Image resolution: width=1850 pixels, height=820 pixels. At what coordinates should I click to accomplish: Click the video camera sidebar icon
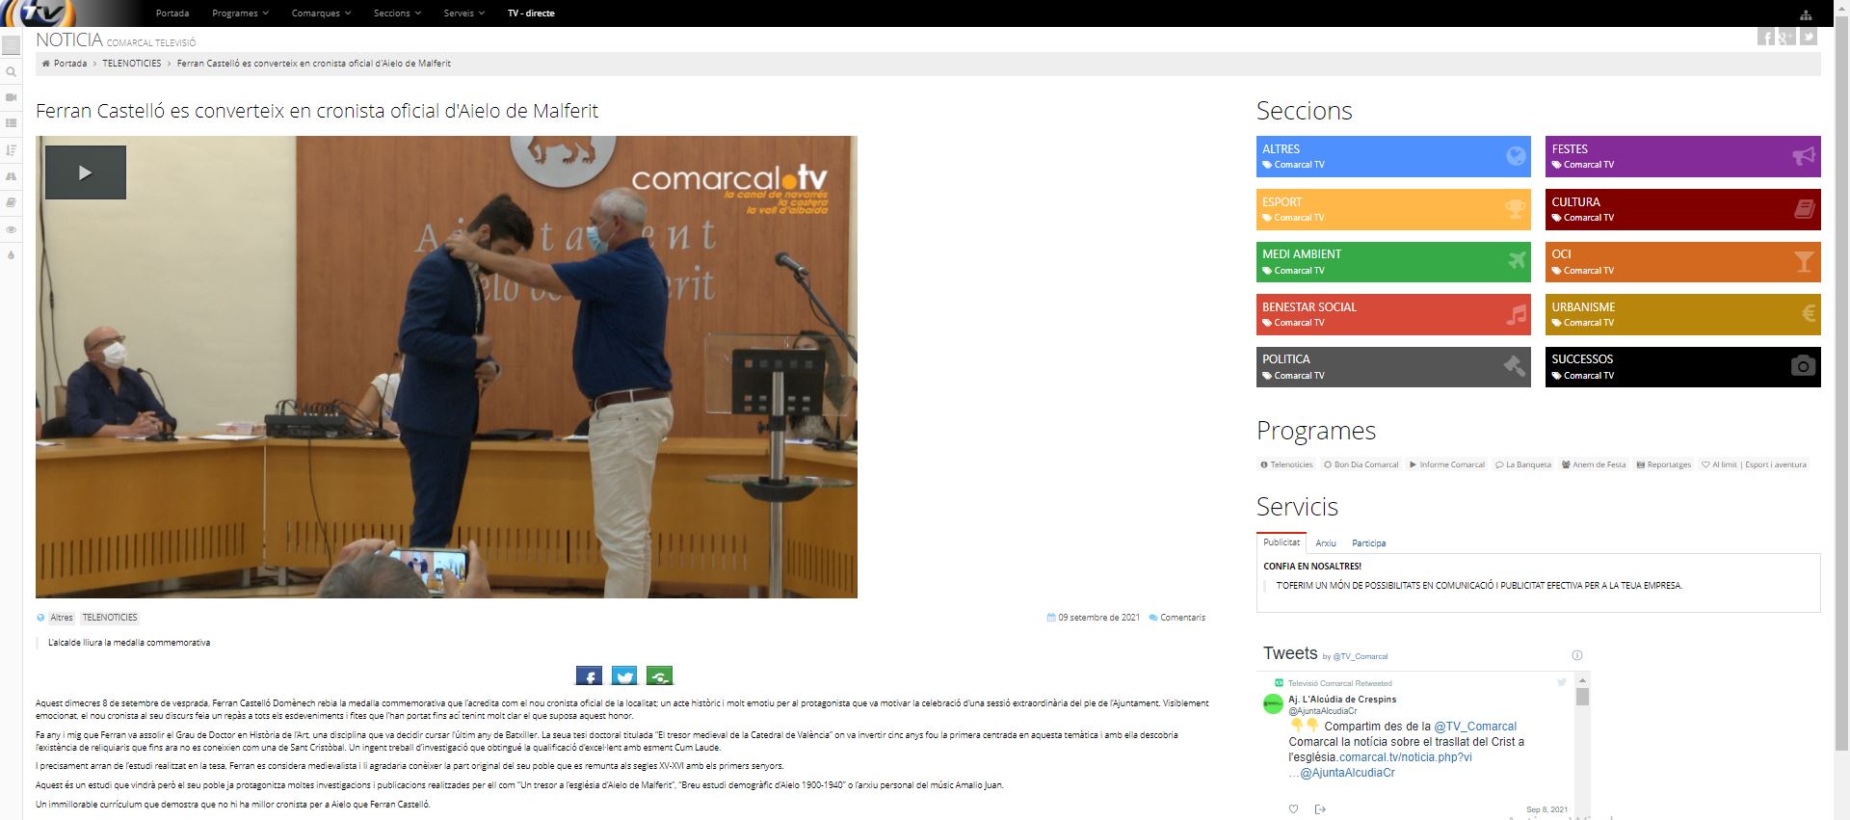[x=11, y=97]
